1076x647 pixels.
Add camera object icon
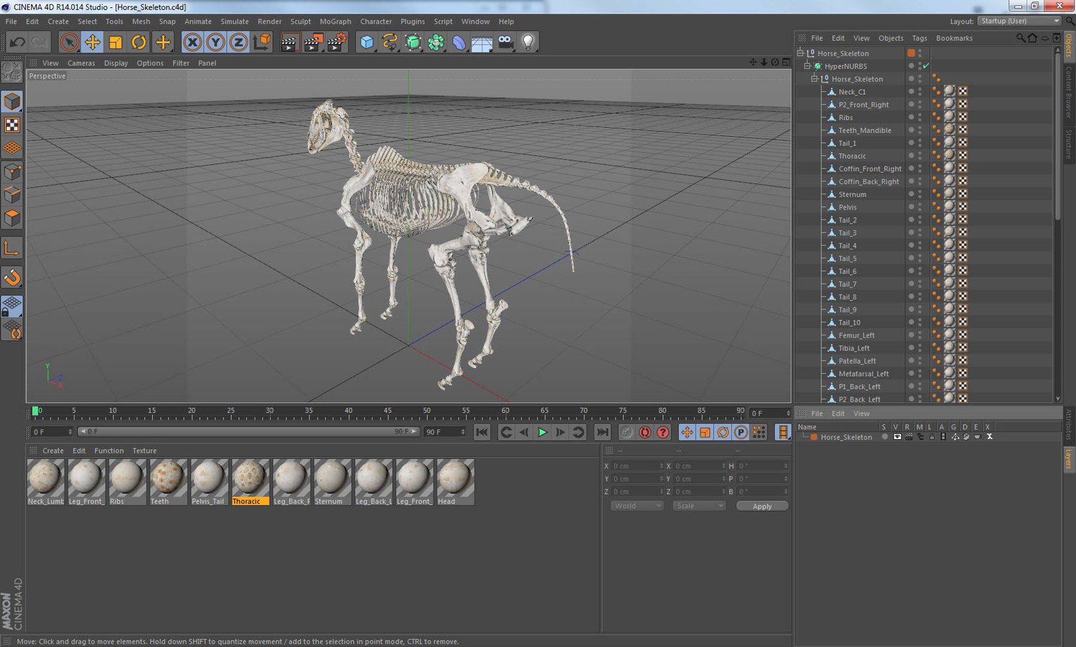[x=505, y=42]
